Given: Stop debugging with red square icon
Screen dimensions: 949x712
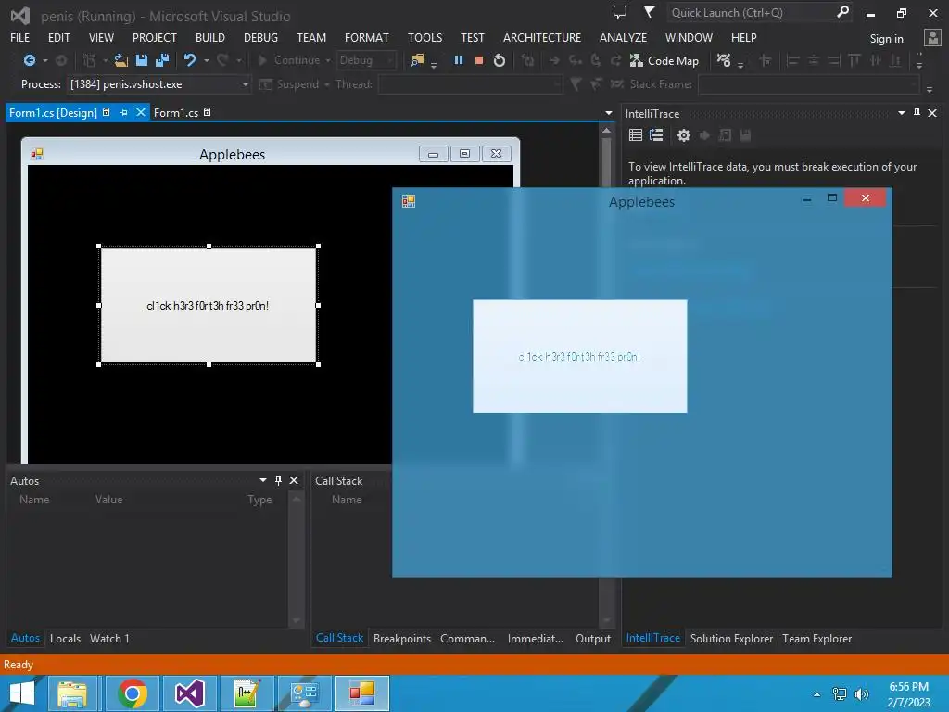Looking at the screenshot, I should tap(479, 60).
